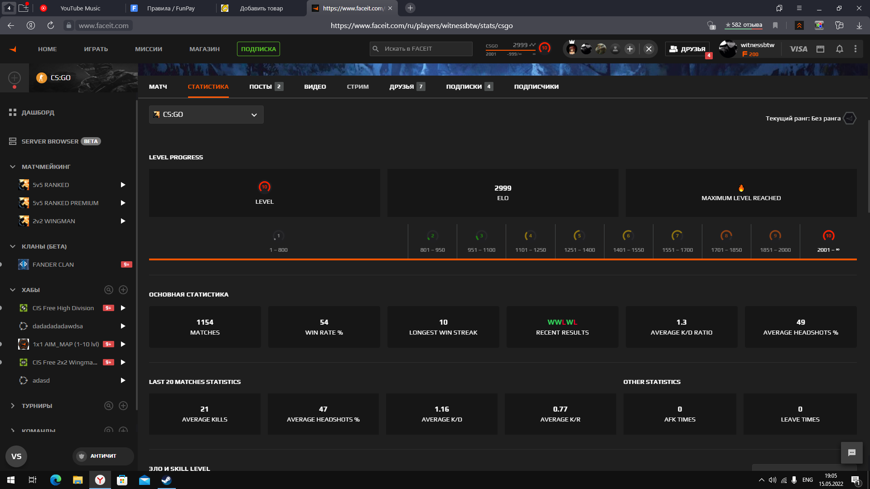Open browser bookmark icon in address bar
Image resolution: width=870 pixels, height=489 pixels.
(775, 25)
